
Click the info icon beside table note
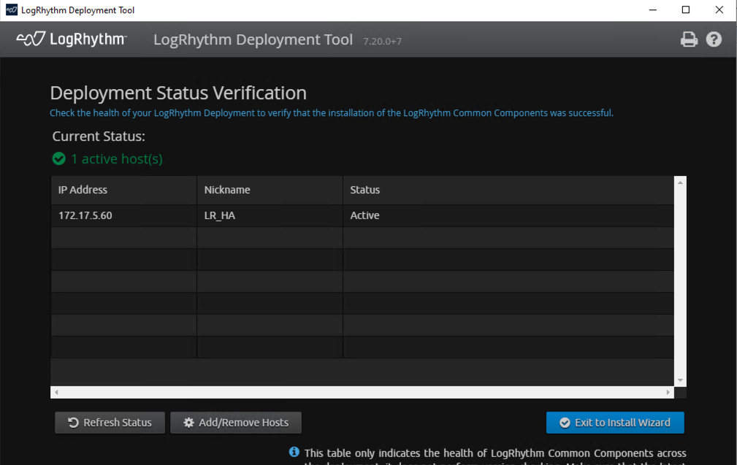294,453
